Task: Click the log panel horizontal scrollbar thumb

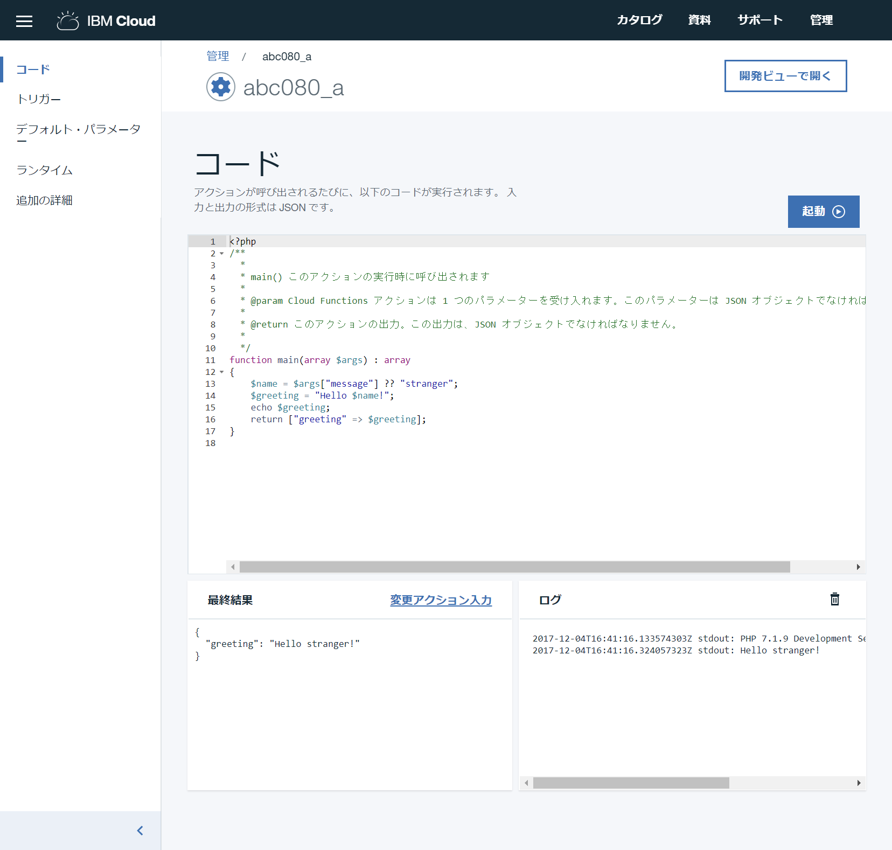Action: [x=631, y=783]
